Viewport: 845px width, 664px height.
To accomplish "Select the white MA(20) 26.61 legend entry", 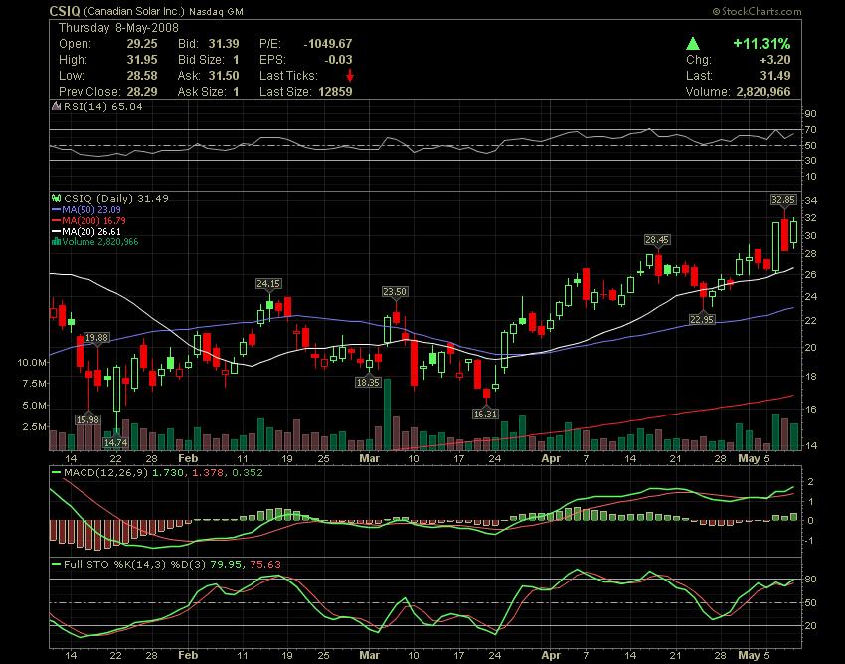I will [x=86, y=231].
